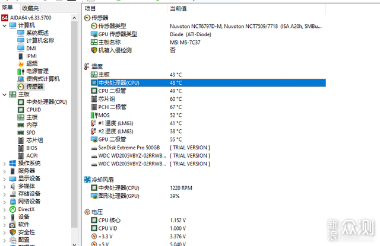Expand the 存储设备 node
Image resolution: width=380 pixels, height=246 pixels.
[x=4, y=194]
